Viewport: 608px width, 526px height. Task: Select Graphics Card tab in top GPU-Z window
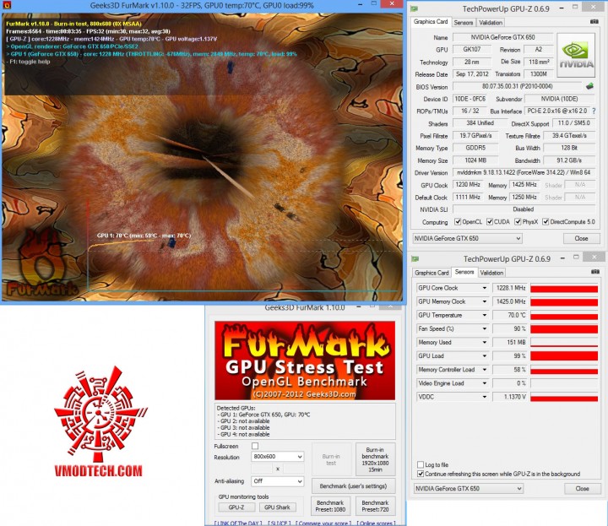(431, 22)
